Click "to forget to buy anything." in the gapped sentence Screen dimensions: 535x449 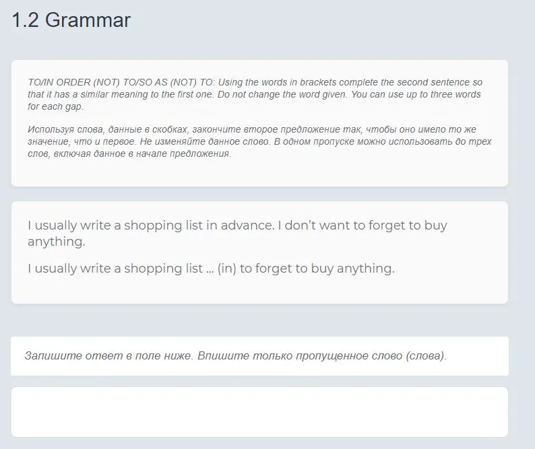[x=317, y=269]
